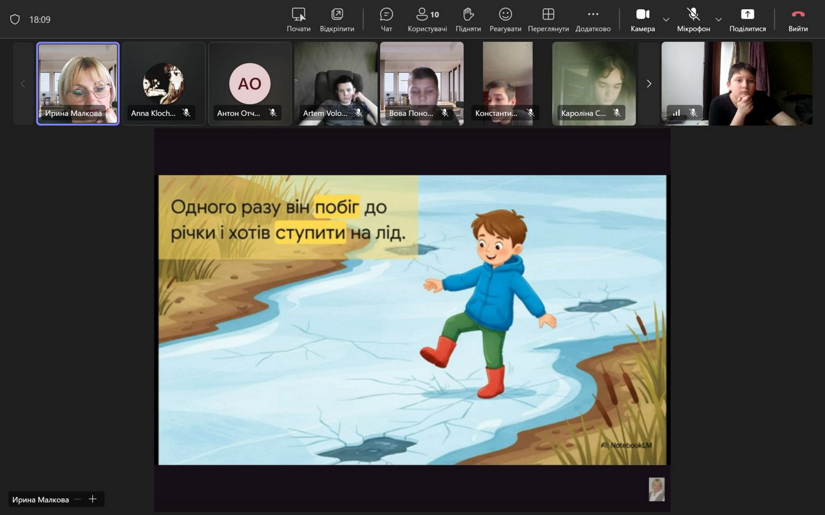This screenshot has height=515, width=825.
Task: Zoom out shared content with minus button
Action: 78,499
